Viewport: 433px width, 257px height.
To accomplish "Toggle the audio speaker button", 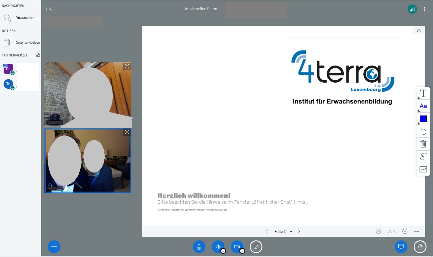I will 218,247.
